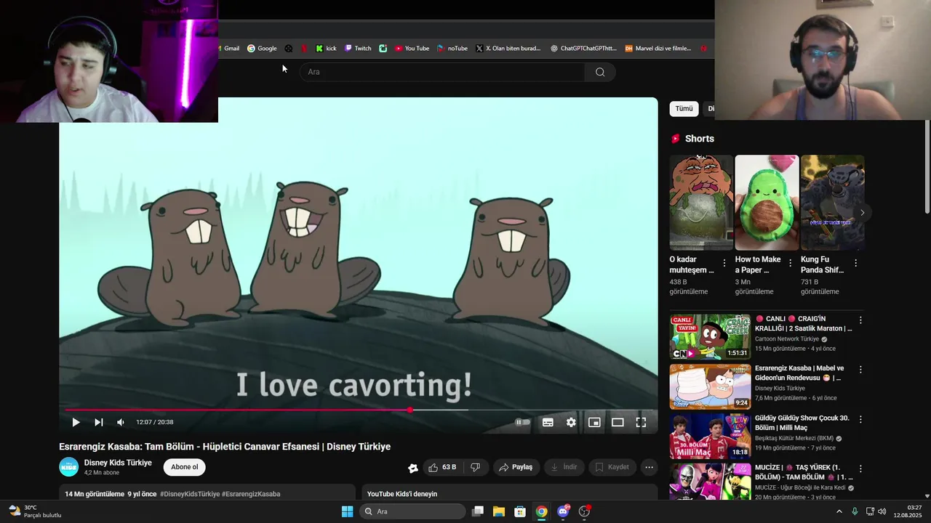Click the remix icon beside like button
This screenshot has height=523, width=931.
pyautogui.click(x=413, y=468)
